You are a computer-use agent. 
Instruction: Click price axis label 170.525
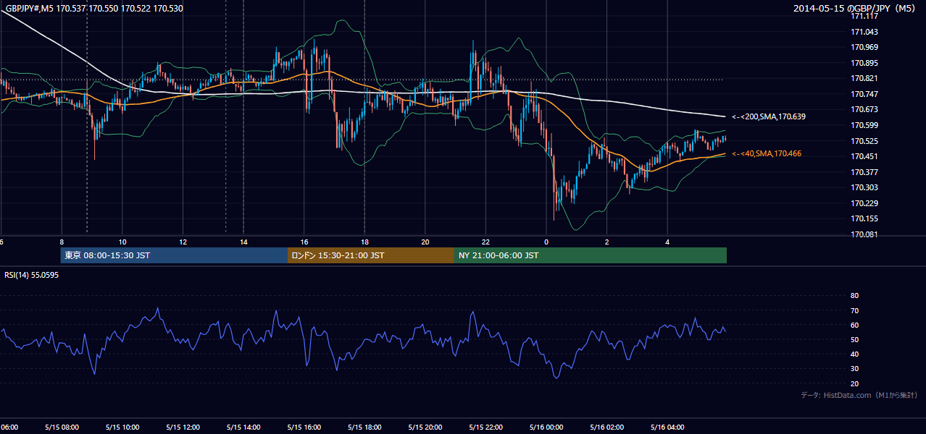[864, 141]
